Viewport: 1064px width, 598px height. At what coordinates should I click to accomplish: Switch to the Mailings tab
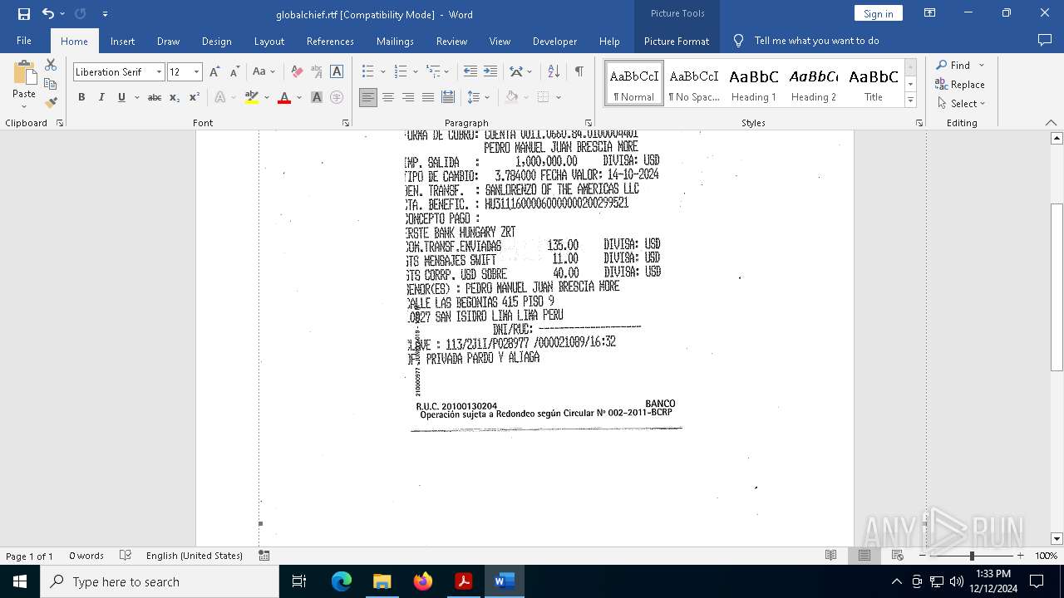click(x=395, y=41)
